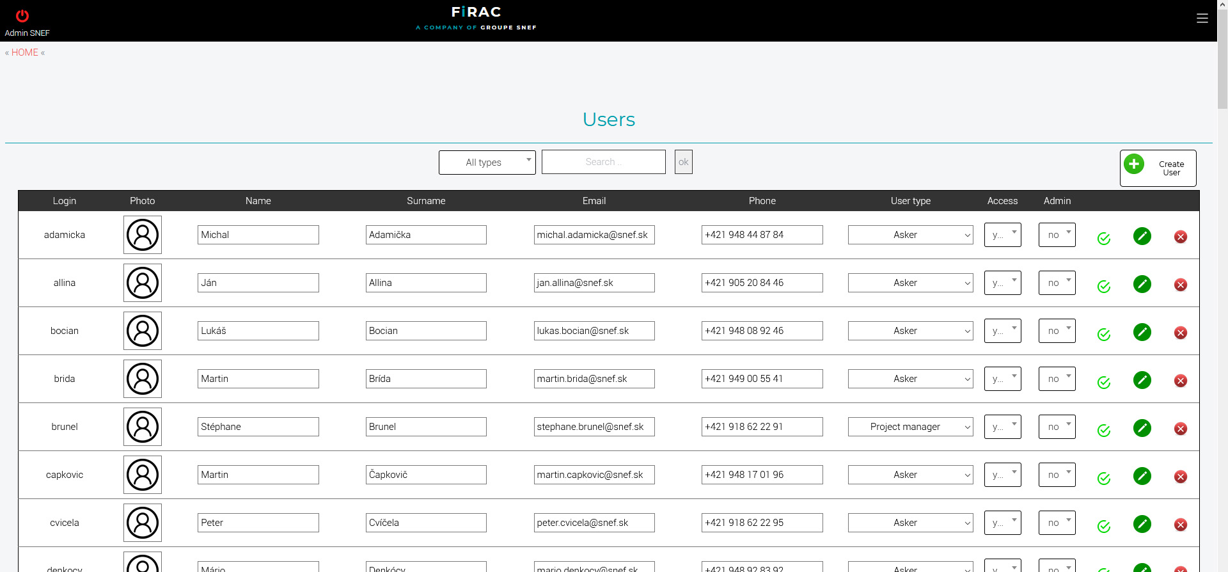
Task: Open the All types filter dropdown
Action: coord(487,163)
